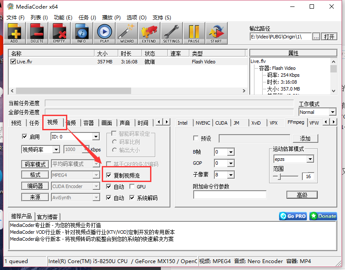Switch to the 官方博客 tab

pos(47,217)
